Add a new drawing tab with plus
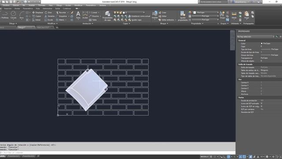 coord(57,27)
